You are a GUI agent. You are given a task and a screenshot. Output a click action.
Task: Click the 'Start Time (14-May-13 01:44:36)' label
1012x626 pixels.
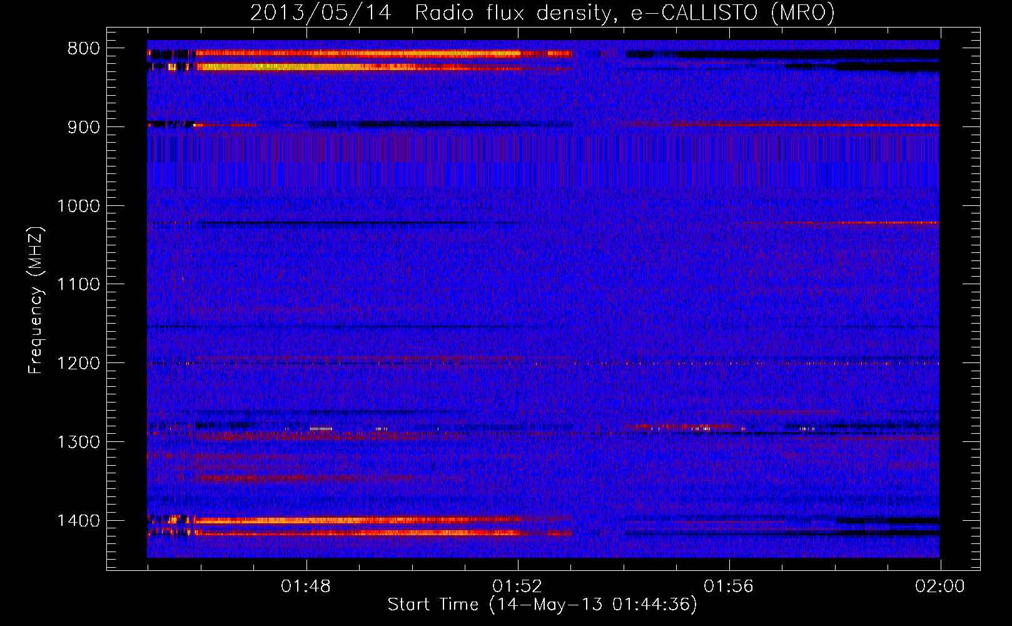point(542,605)
